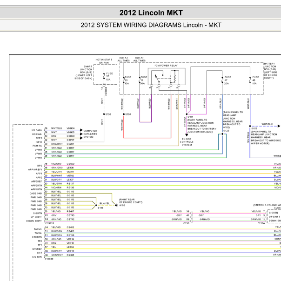The width and height of the screenshot is (281, 281).
Task: Click the 'ENGINE CONTROLS SYSTEM' reference
Action: pyautogui.click(x=187, y=142)
